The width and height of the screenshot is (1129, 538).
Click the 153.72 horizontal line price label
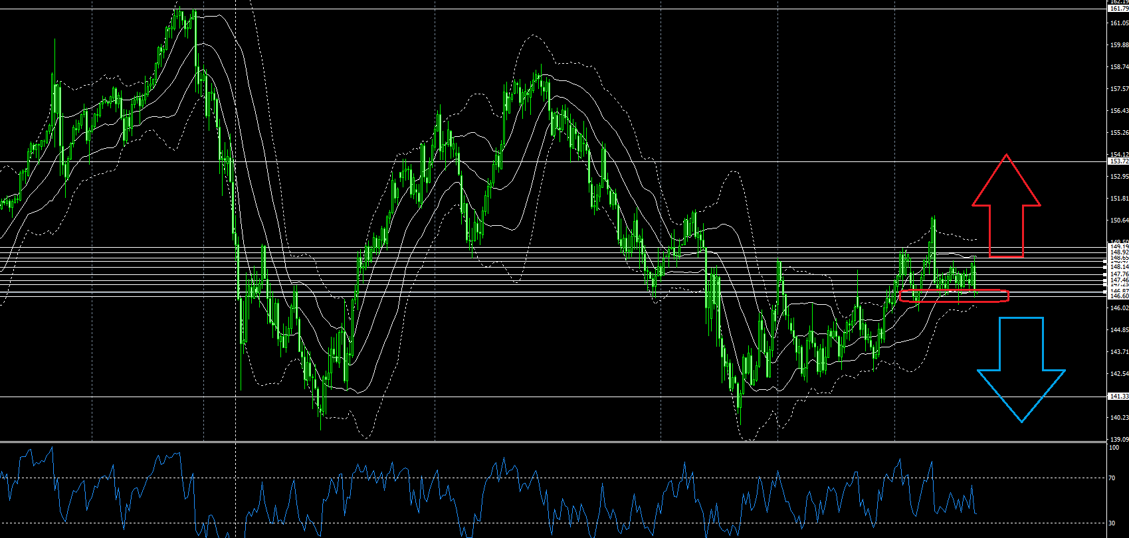[x=1118, y=161]
